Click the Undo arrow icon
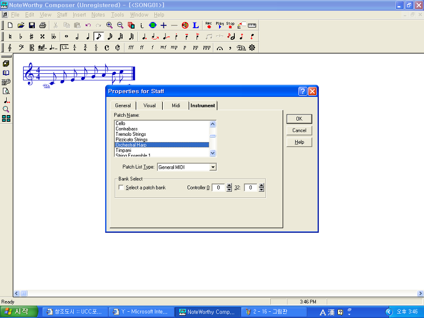The height and width of the screenshot is (318, 424). (x=88, y=25)
